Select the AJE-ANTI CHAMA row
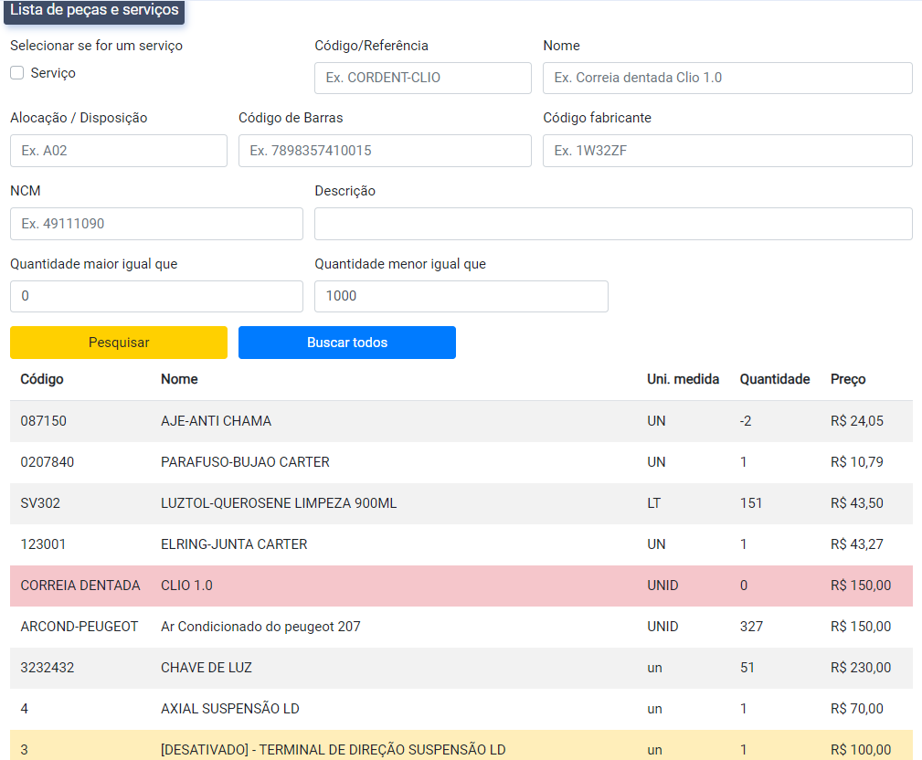Image resolution: width=922 pixels, height=760 pixels. 216,421
